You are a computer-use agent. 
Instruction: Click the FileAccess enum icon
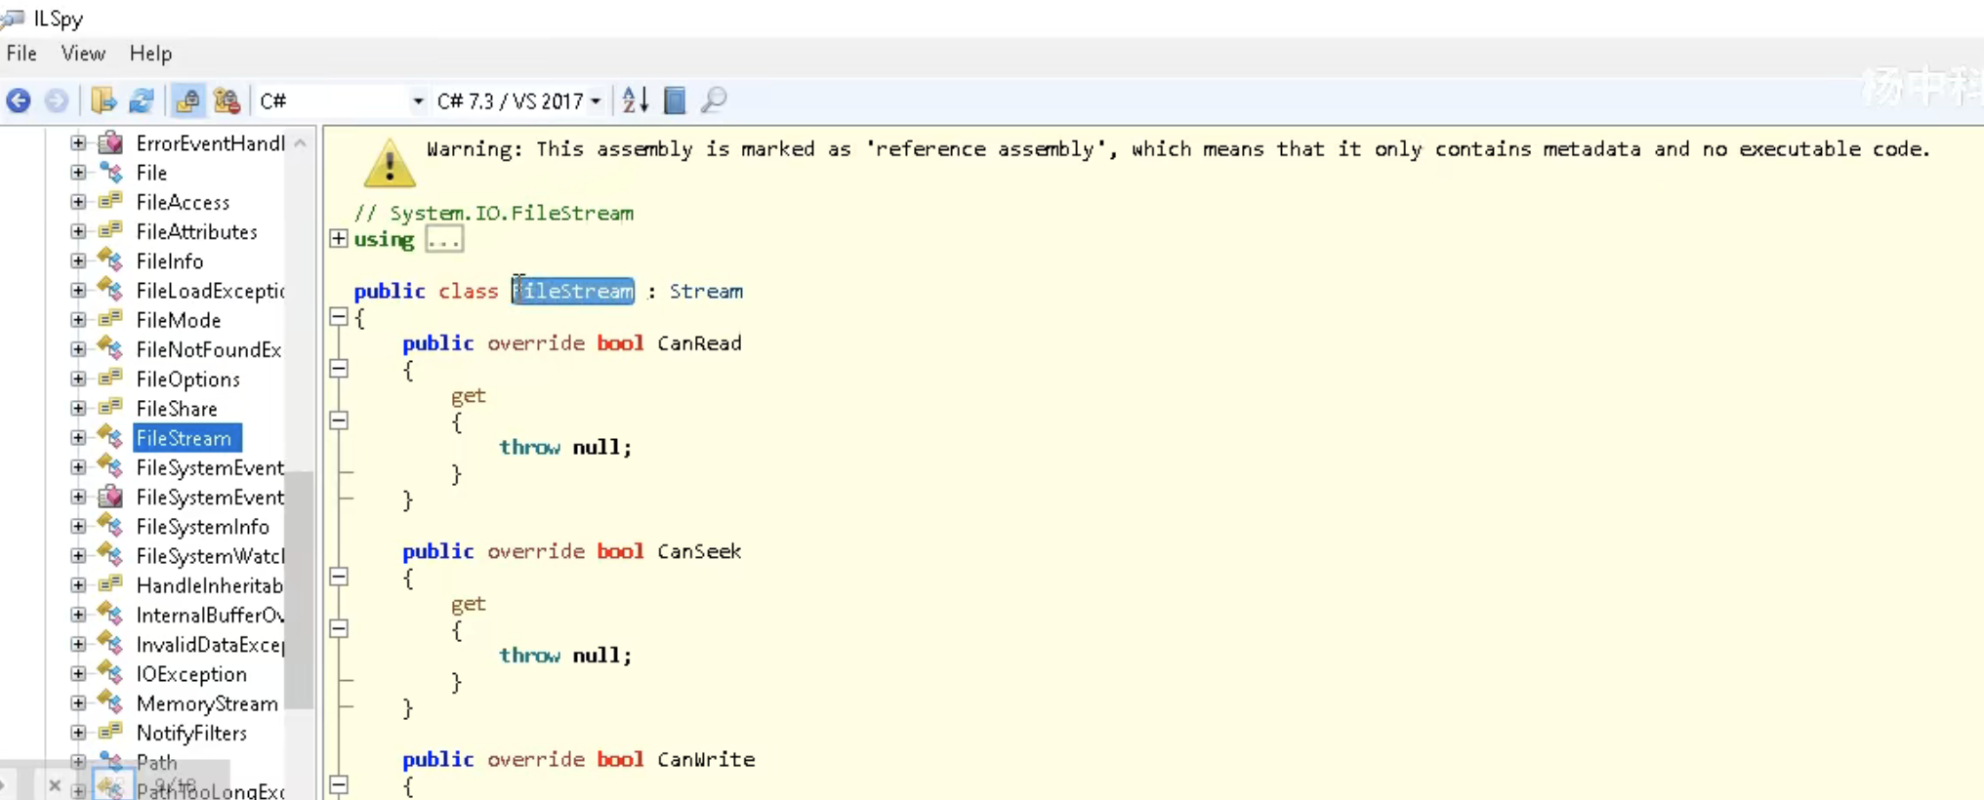pos(110,202)
